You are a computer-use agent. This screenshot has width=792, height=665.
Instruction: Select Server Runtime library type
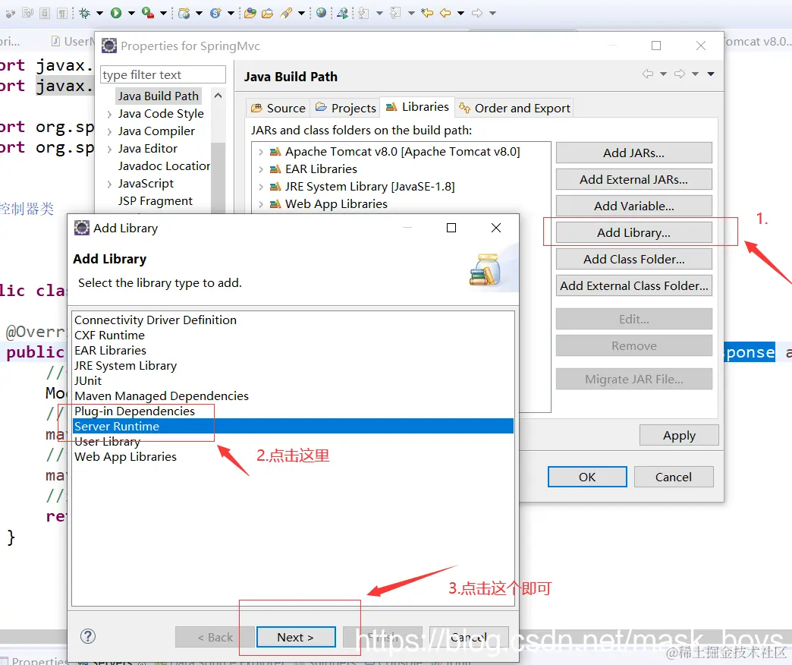coord(293,426)
